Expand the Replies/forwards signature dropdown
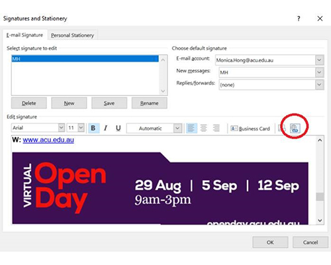The width and height of the screenshot is (331, 265). click(x=319, y=85)
